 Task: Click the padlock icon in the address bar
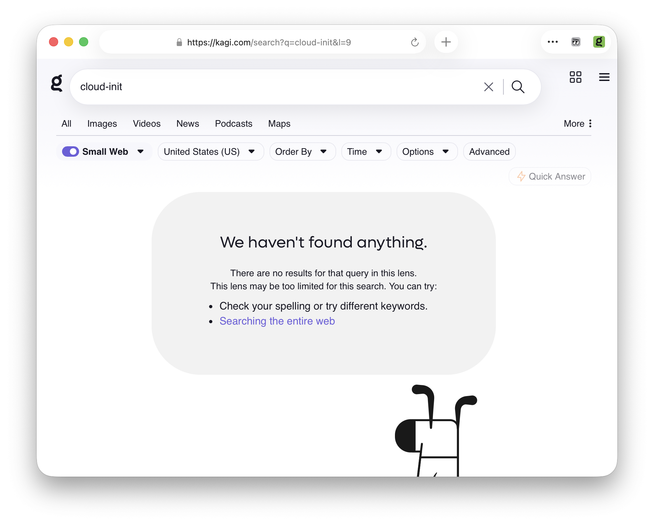pos(179,42)
